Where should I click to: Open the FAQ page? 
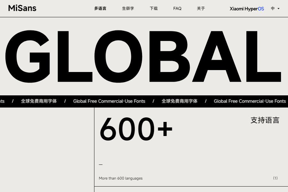(177, 9)
